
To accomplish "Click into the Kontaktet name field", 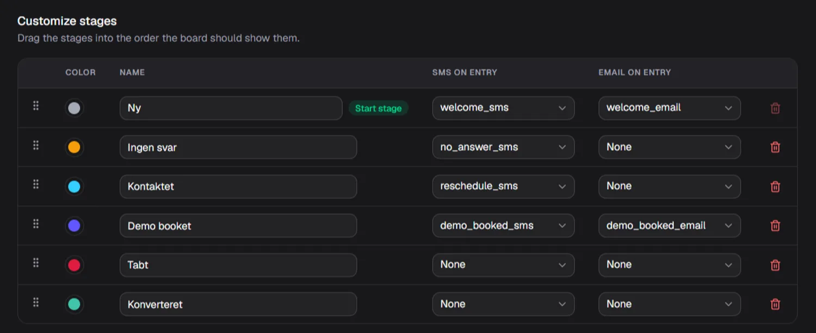I will click(238, 187).
